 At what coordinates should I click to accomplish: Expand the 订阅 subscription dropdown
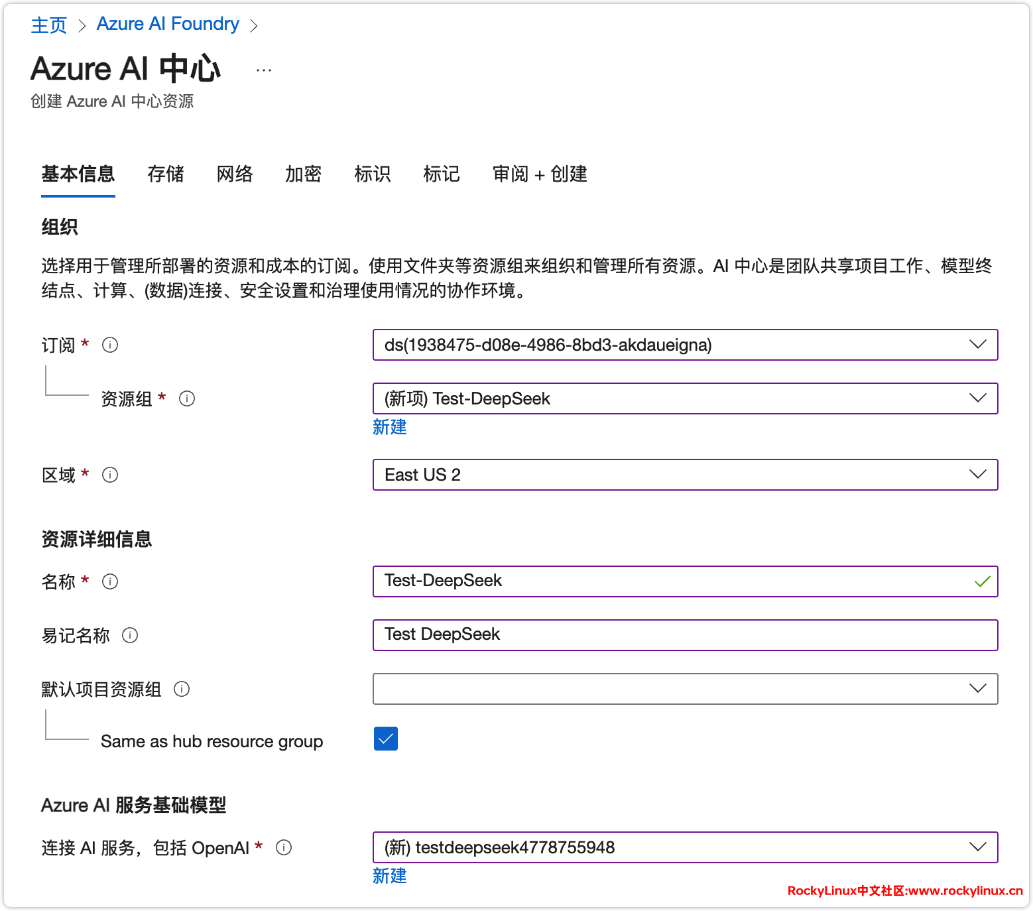[685, 345]
